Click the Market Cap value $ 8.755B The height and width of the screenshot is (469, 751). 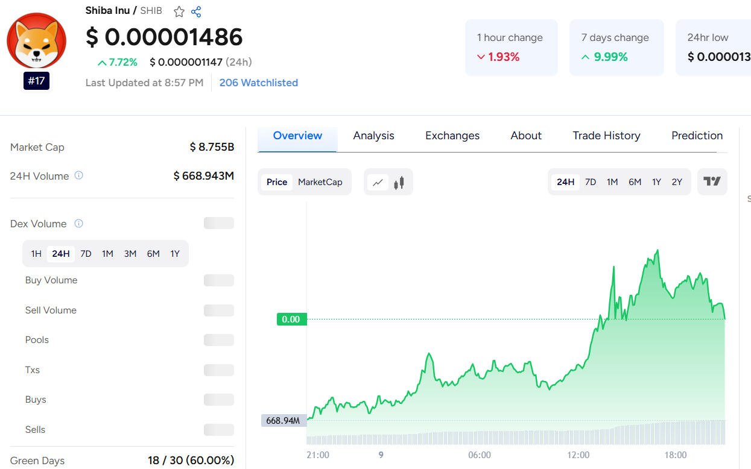[x=212, y=147]
